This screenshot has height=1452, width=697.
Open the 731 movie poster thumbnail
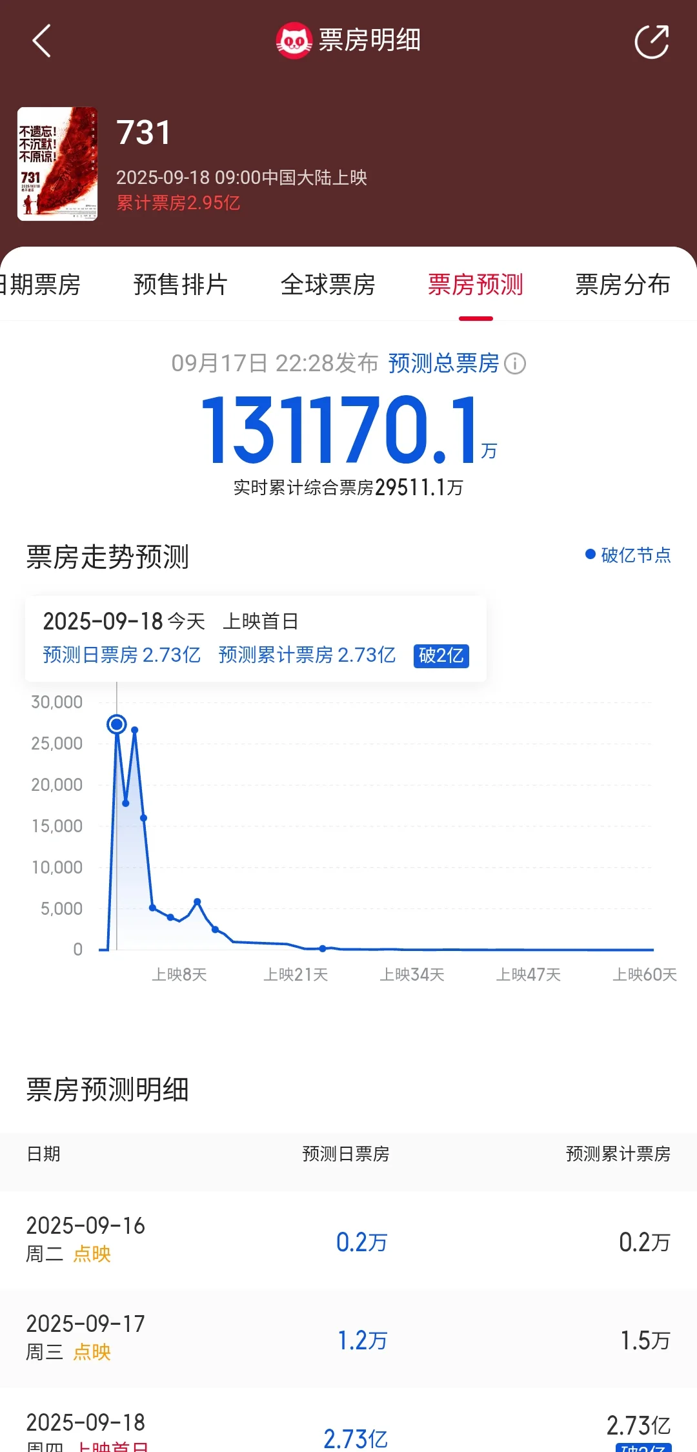tap(57, 164)
